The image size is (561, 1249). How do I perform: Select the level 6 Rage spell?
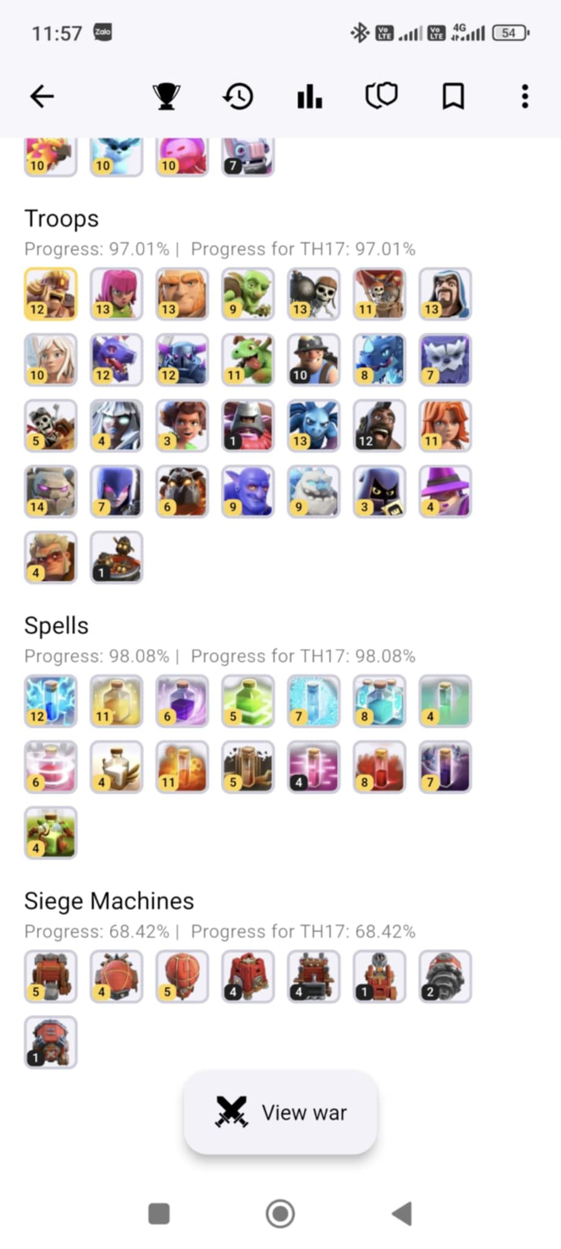(182, 701)
